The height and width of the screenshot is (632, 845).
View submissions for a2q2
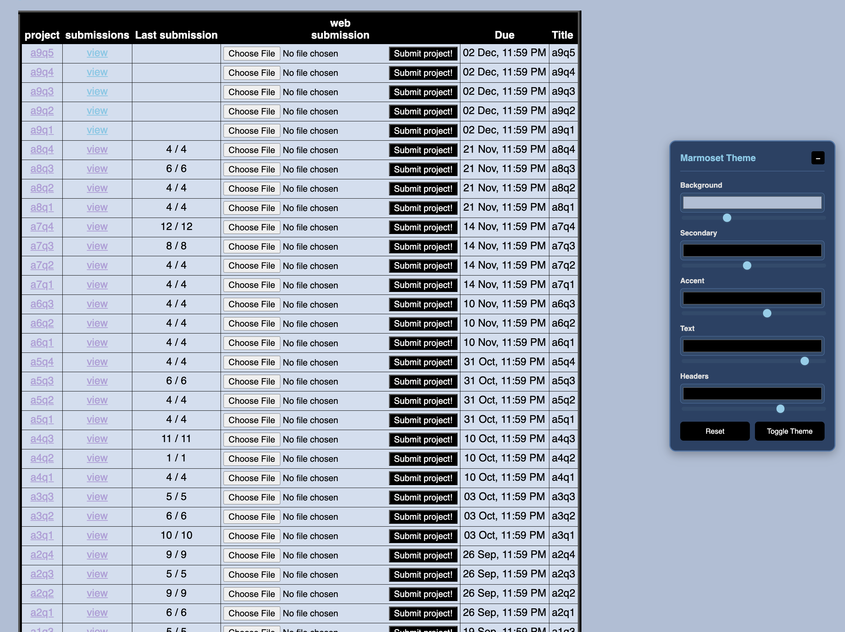click(97, 593)
